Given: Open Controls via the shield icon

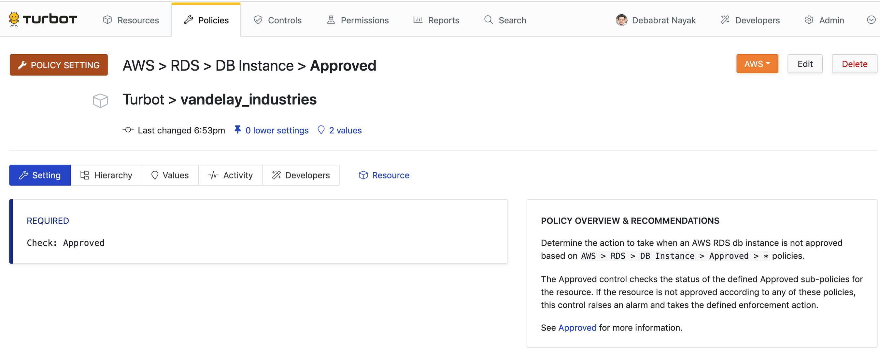Looking at the screenshot, I should [258, 20].
